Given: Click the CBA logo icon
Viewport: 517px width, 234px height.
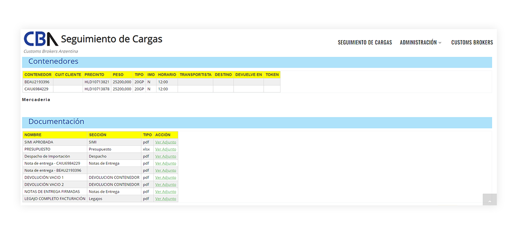Looking at the screenshot, I should 41,39.
